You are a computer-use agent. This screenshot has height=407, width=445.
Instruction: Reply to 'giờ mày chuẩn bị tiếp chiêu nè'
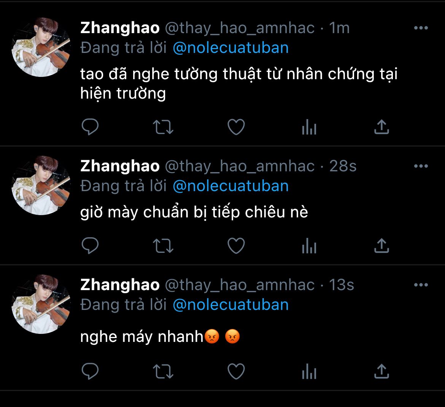click(90, 246)
